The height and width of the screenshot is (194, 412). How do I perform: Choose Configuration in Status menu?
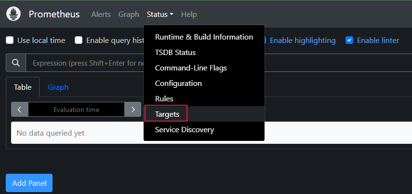[204, 83]
